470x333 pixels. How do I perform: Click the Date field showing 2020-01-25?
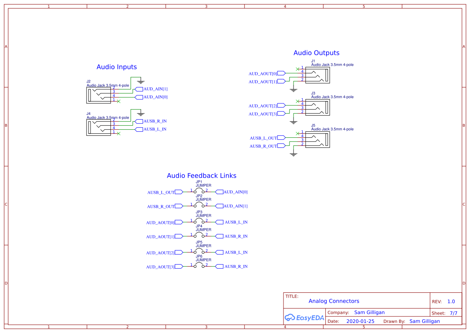pyautogui.click(x=361, y=321)
